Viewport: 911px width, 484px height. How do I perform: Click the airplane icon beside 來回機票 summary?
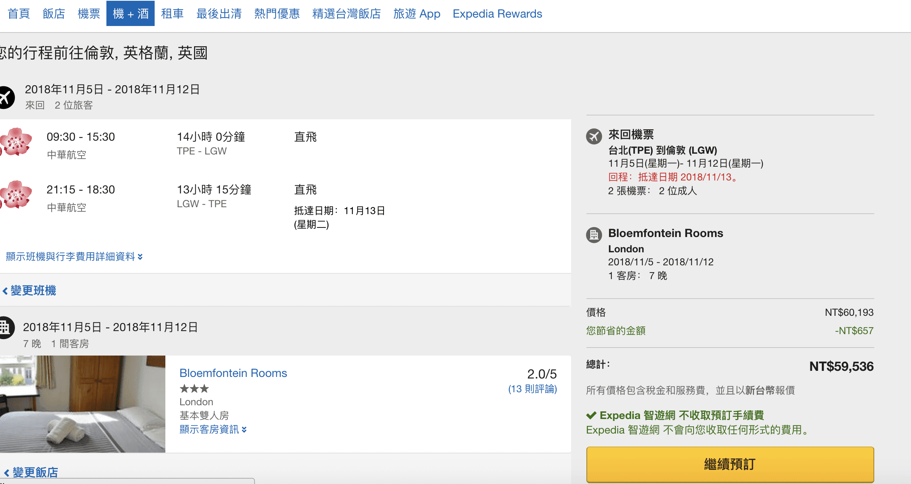[x=594, y=136]
